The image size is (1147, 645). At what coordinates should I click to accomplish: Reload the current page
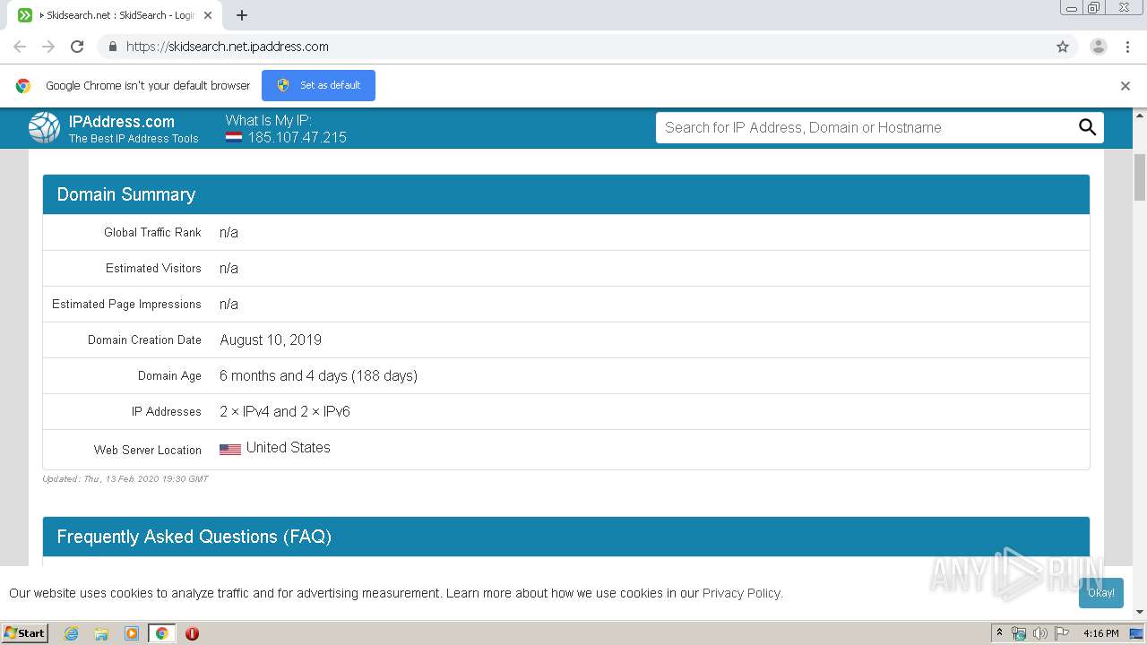click(77, 47)
